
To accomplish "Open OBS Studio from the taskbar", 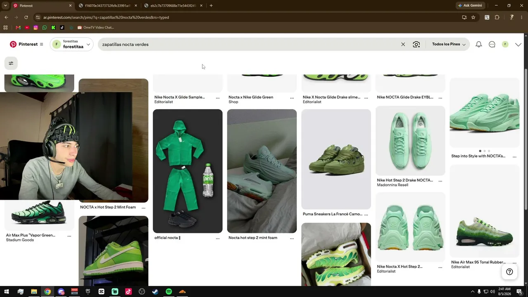I will point(142,292).
